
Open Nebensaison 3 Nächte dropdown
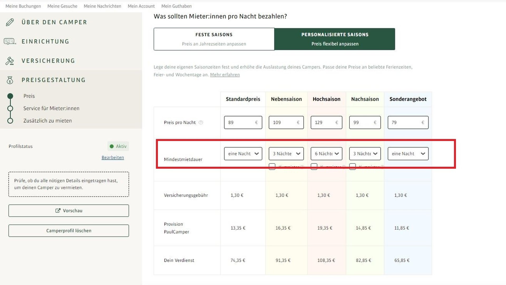286,154
